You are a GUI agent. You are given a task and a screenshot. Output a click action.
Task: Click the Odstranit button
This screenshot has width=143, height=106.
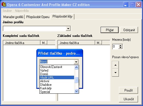pyautogui.click(x=129, y=30)
